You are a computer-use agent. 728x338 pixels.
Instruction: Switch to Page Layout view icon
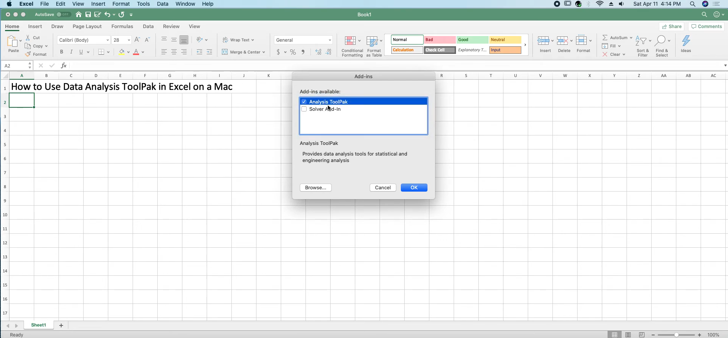point(628,335)
